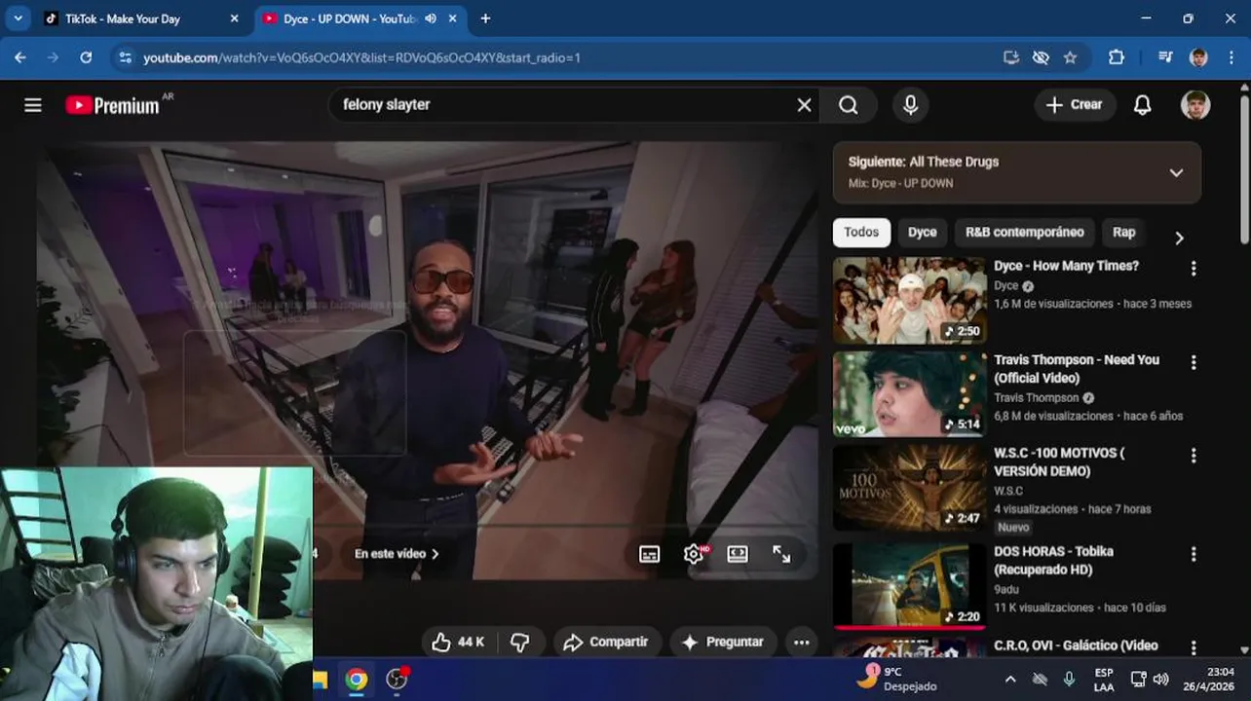This screenshot has width=1251, height=701.
Task: Dislike the video
Action: [x=520, y=642]
